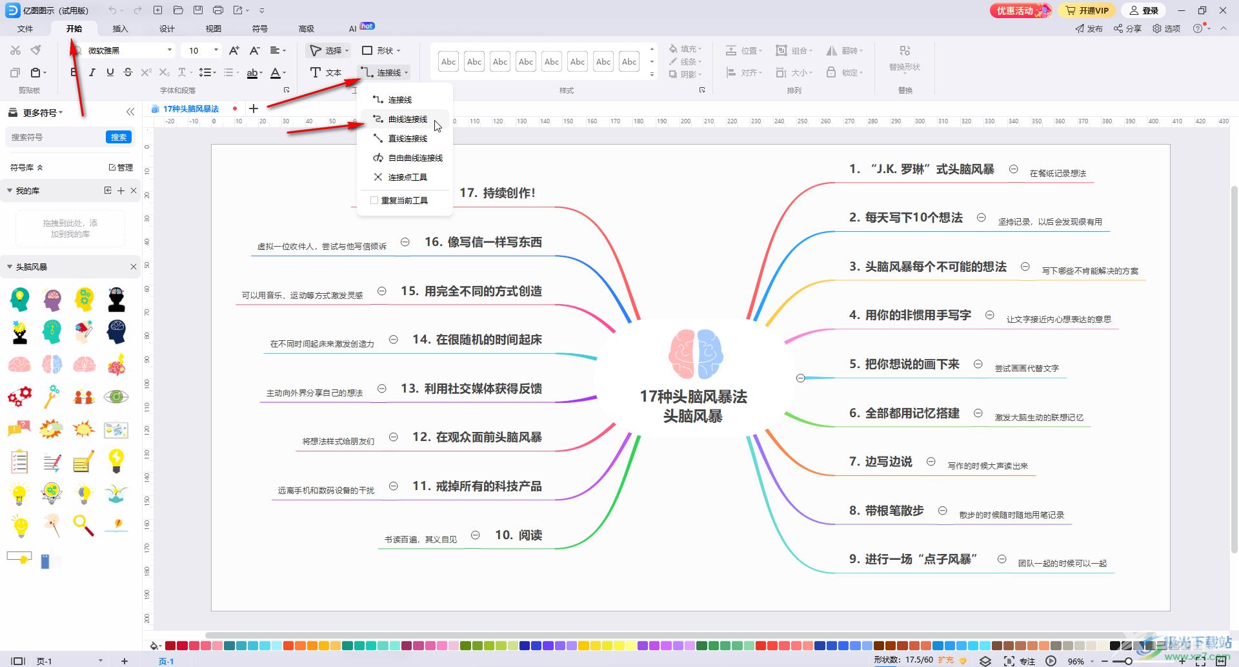
Task: Collapse the symbol panel with double chevron
Action: pyautogui.click(x=130, y=112)
